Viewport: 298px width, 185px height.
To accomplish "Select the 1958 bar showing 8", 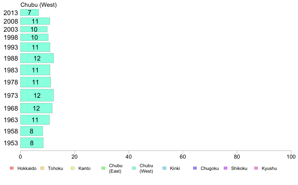I will tap(32, 131).
